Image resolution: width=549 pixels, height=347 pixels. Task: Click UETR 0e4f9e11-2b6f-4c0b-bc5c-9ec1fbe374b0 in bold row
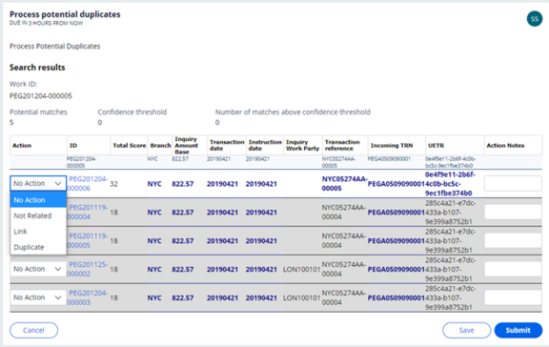450,184
